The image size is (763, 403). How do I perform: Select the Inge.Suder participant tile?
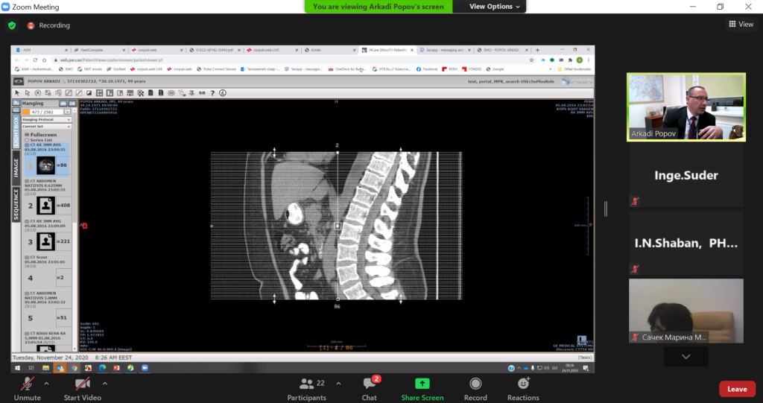[686, 175]
